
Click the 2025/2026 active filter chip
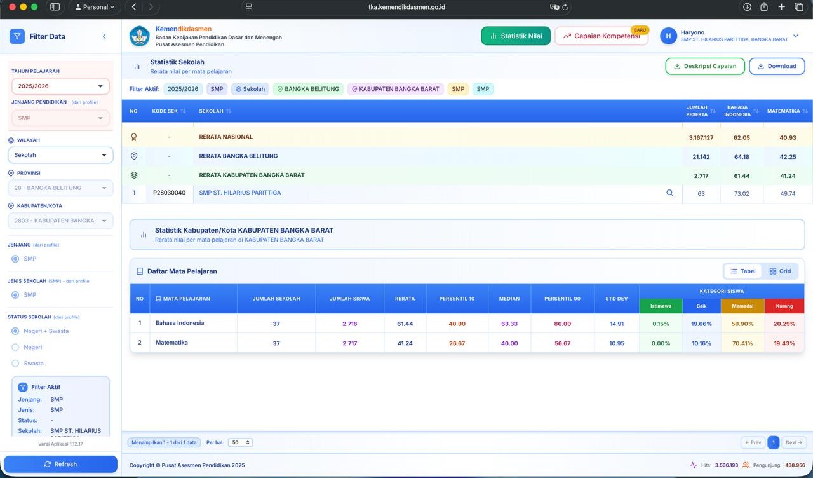pyautogui.click(x=183, y=89)
